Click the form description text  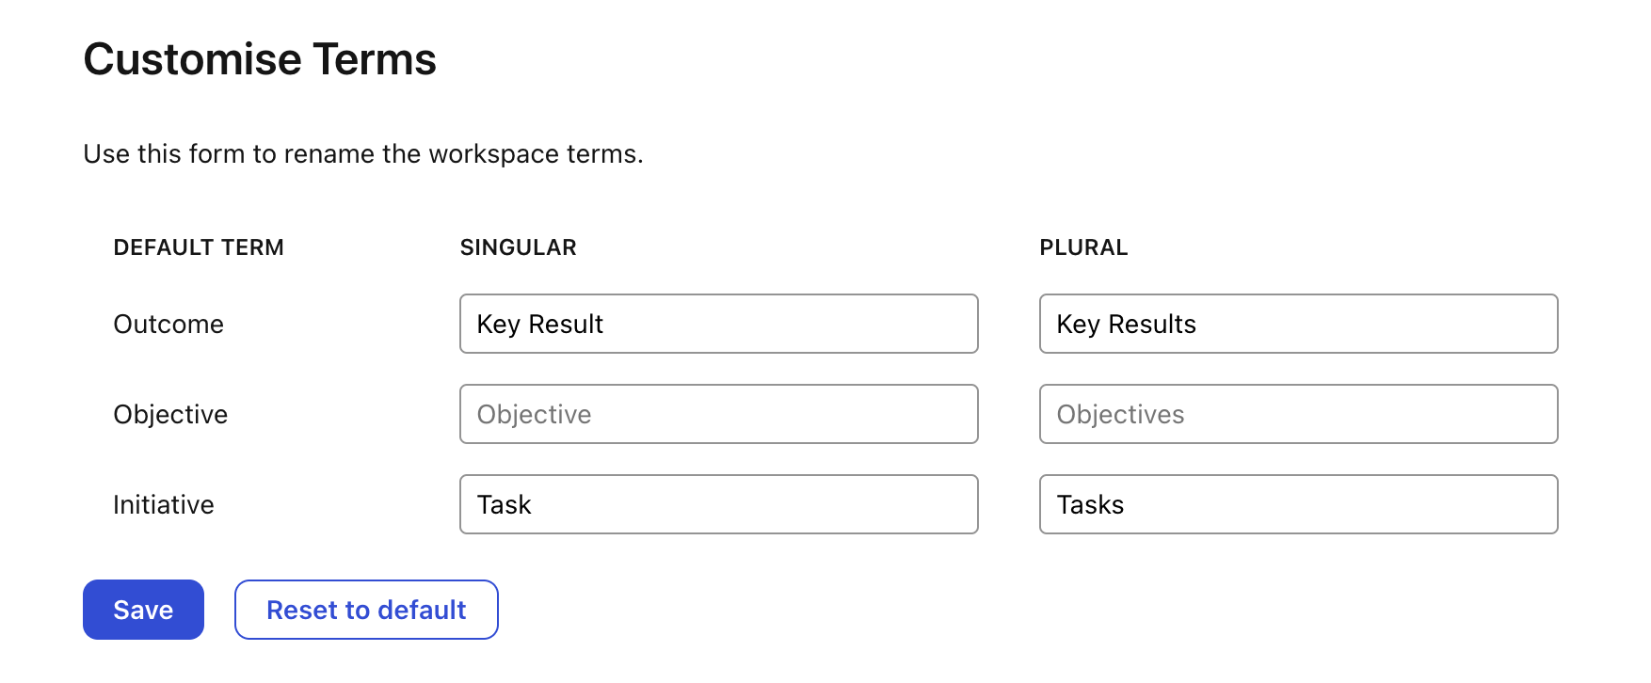[x=364, y=153]
